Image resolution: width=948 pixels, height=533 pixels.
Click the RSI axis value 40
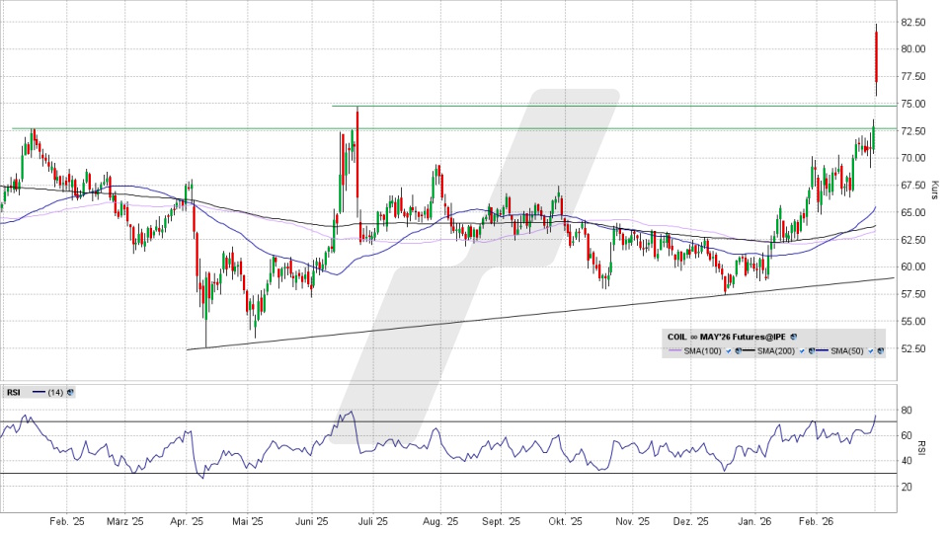(x=907, y=461)
